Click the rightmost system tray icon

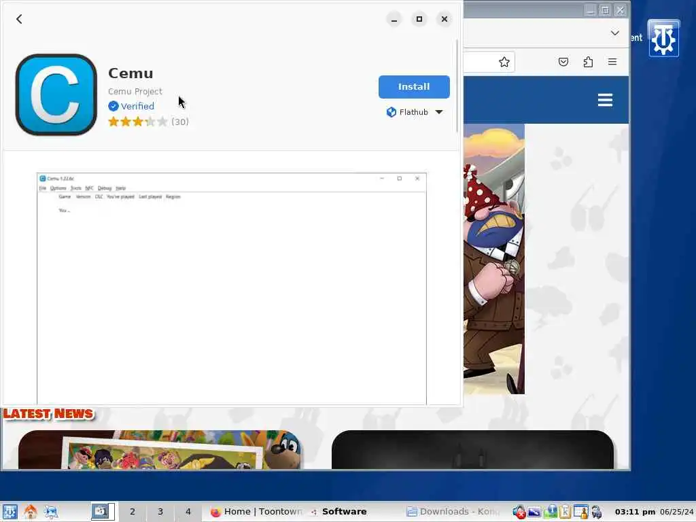pos(597,512)
